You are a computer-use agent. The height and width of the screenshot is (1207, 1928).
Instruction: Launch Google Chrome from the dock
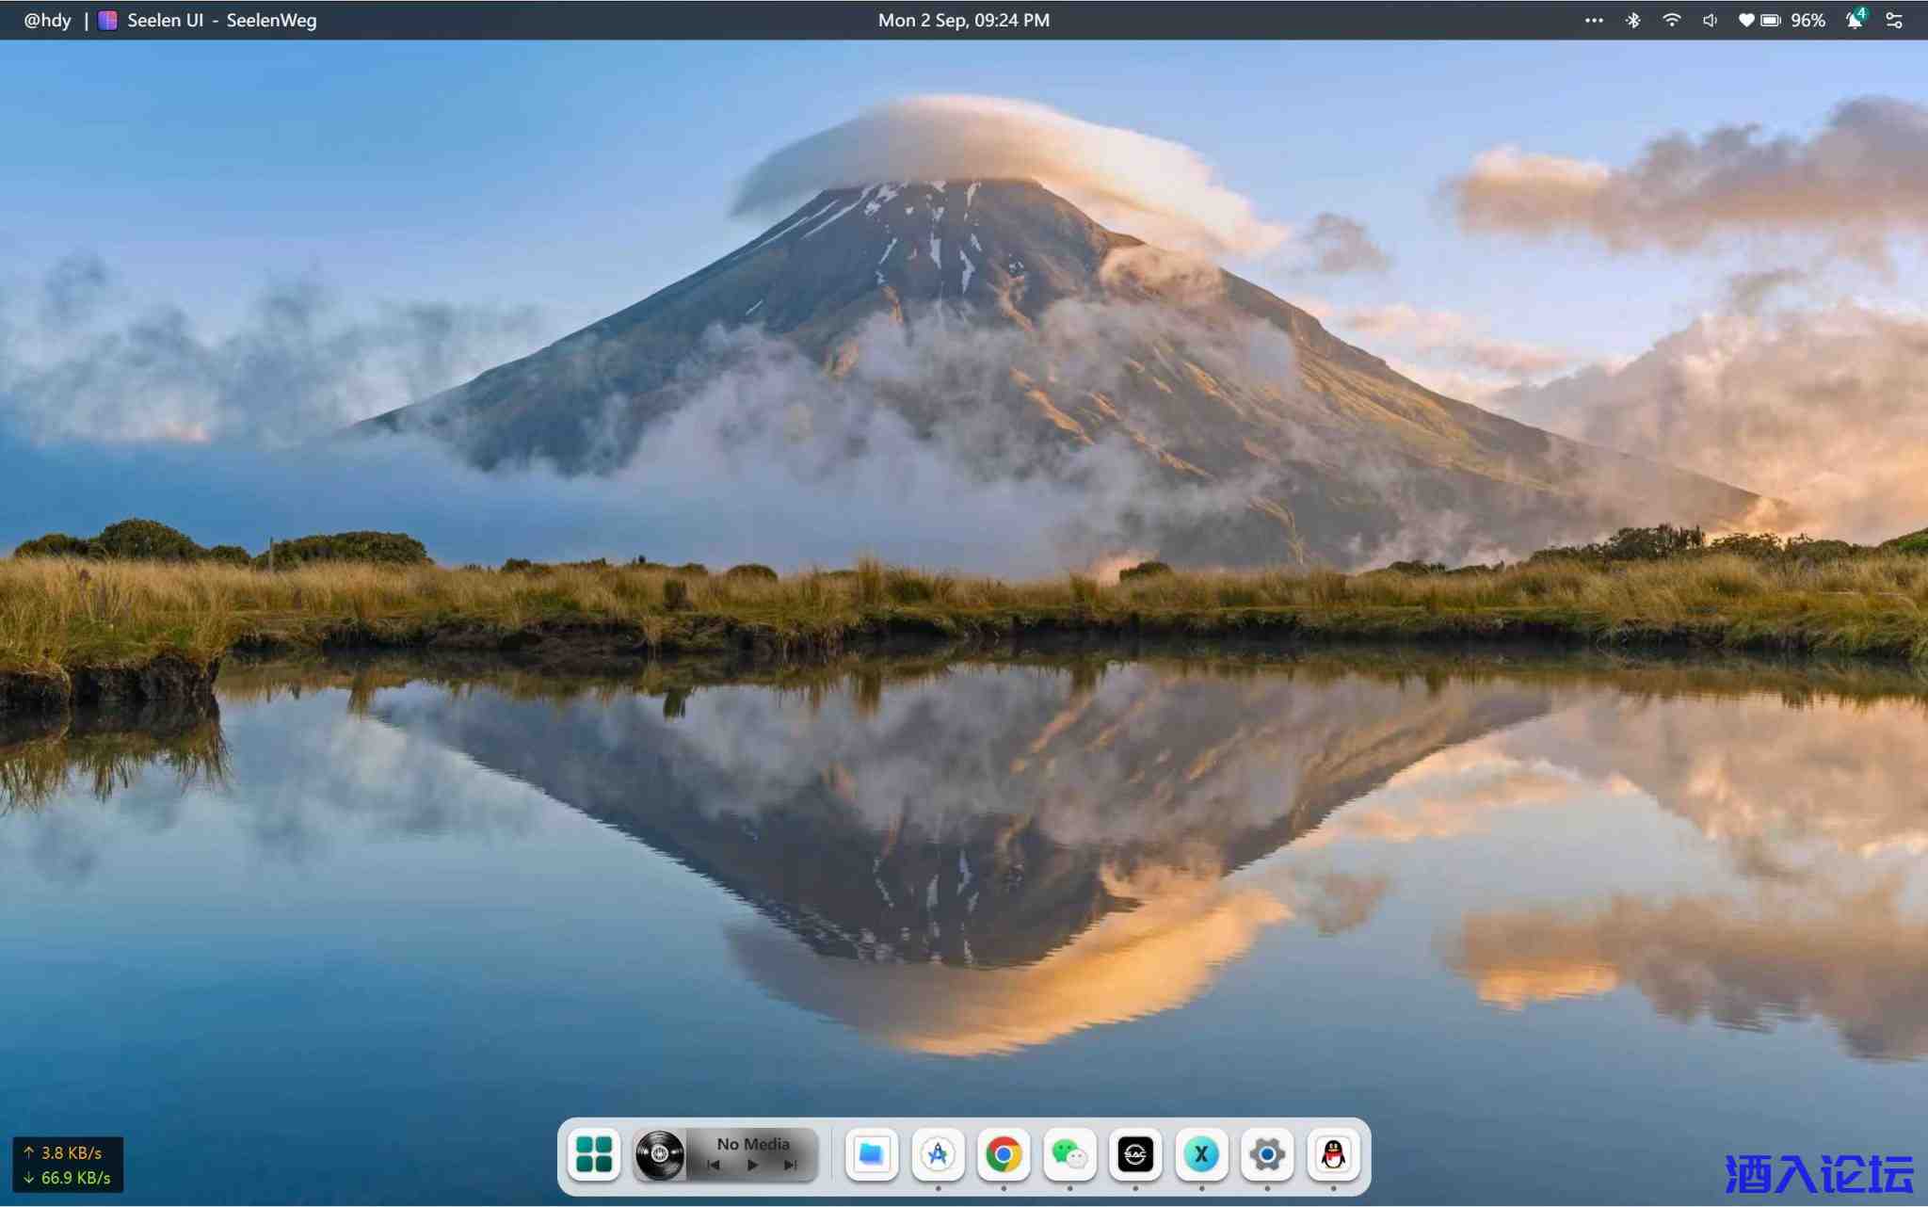pyautogui.click(x=1004, y=1154)
